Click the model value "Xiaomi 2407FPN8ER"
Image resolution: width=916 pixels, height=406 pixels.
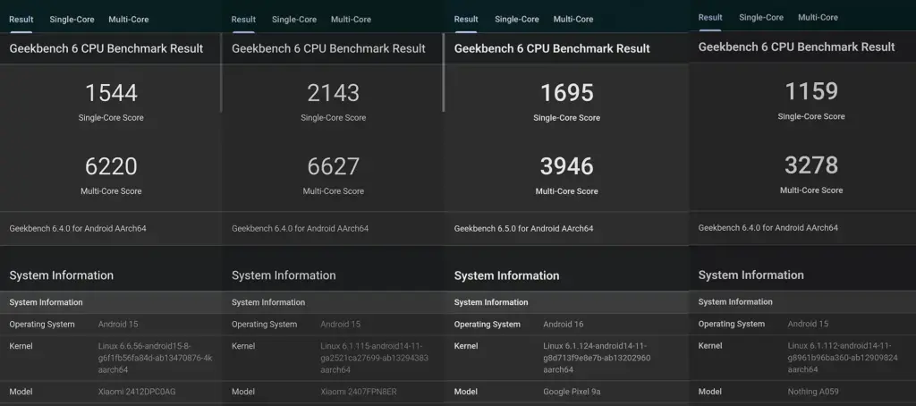coord(359,392)
